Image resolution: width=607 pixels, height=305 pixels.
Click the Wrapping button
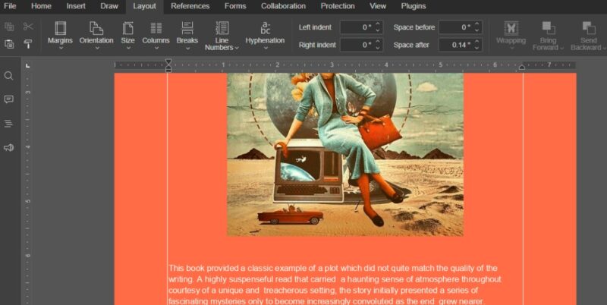click(x=511, y=36)
